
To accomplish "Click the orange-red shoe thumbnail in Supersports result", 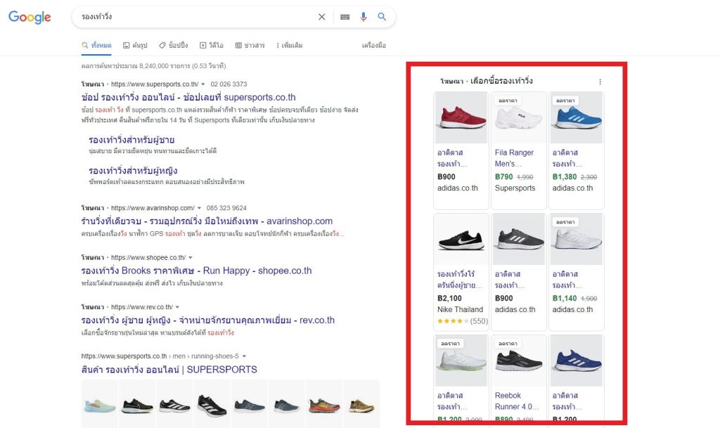I will click(x=323, y=406).
